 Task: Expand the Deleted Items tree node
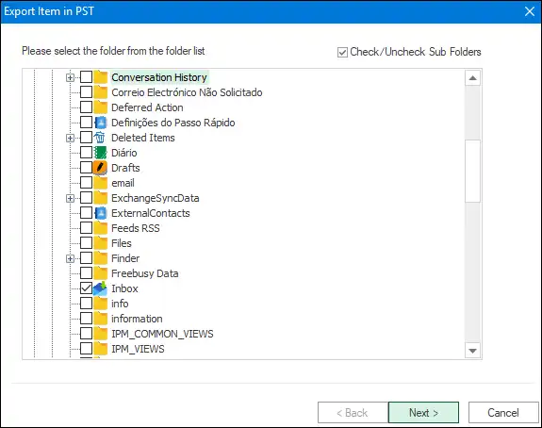(70, 139)
